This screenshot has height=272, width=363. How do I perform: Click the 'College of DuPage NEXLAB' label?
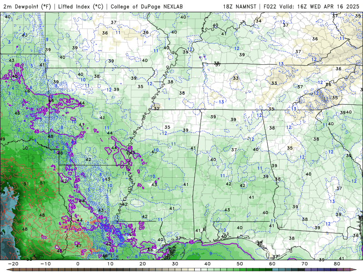(147, 6)
